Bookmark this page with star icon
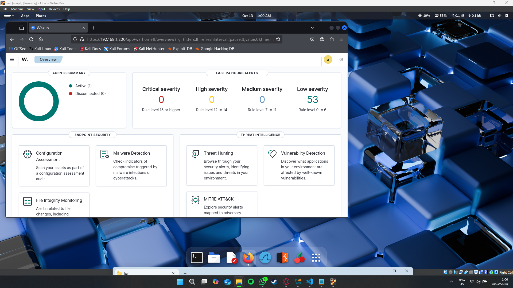This screenshot has height=288, width=513. [x=278, y=39]
